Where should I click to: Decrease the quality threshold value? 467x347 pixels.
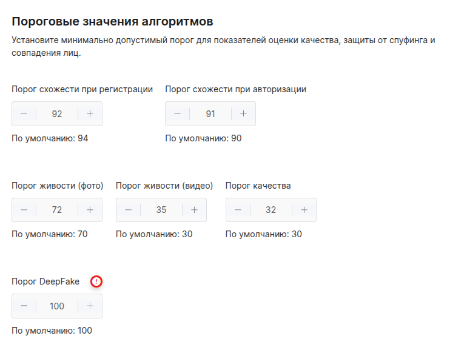(x=238, y=210)
